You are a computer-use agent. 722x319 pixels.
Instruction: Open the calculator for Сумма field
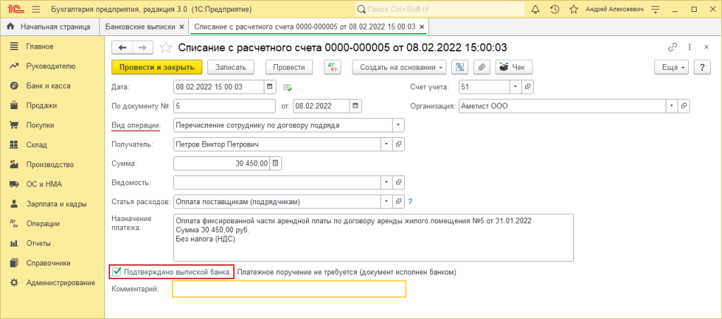point(276,163)
